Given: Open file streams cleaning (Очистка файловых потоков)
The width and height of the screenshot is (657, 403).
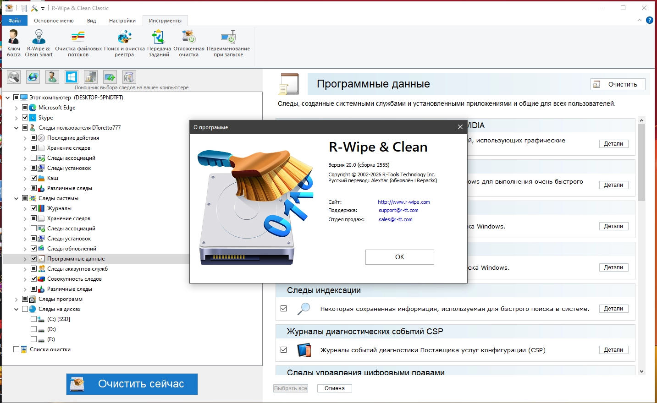Looking at the screenshot, I should click(x=78, y=43).
